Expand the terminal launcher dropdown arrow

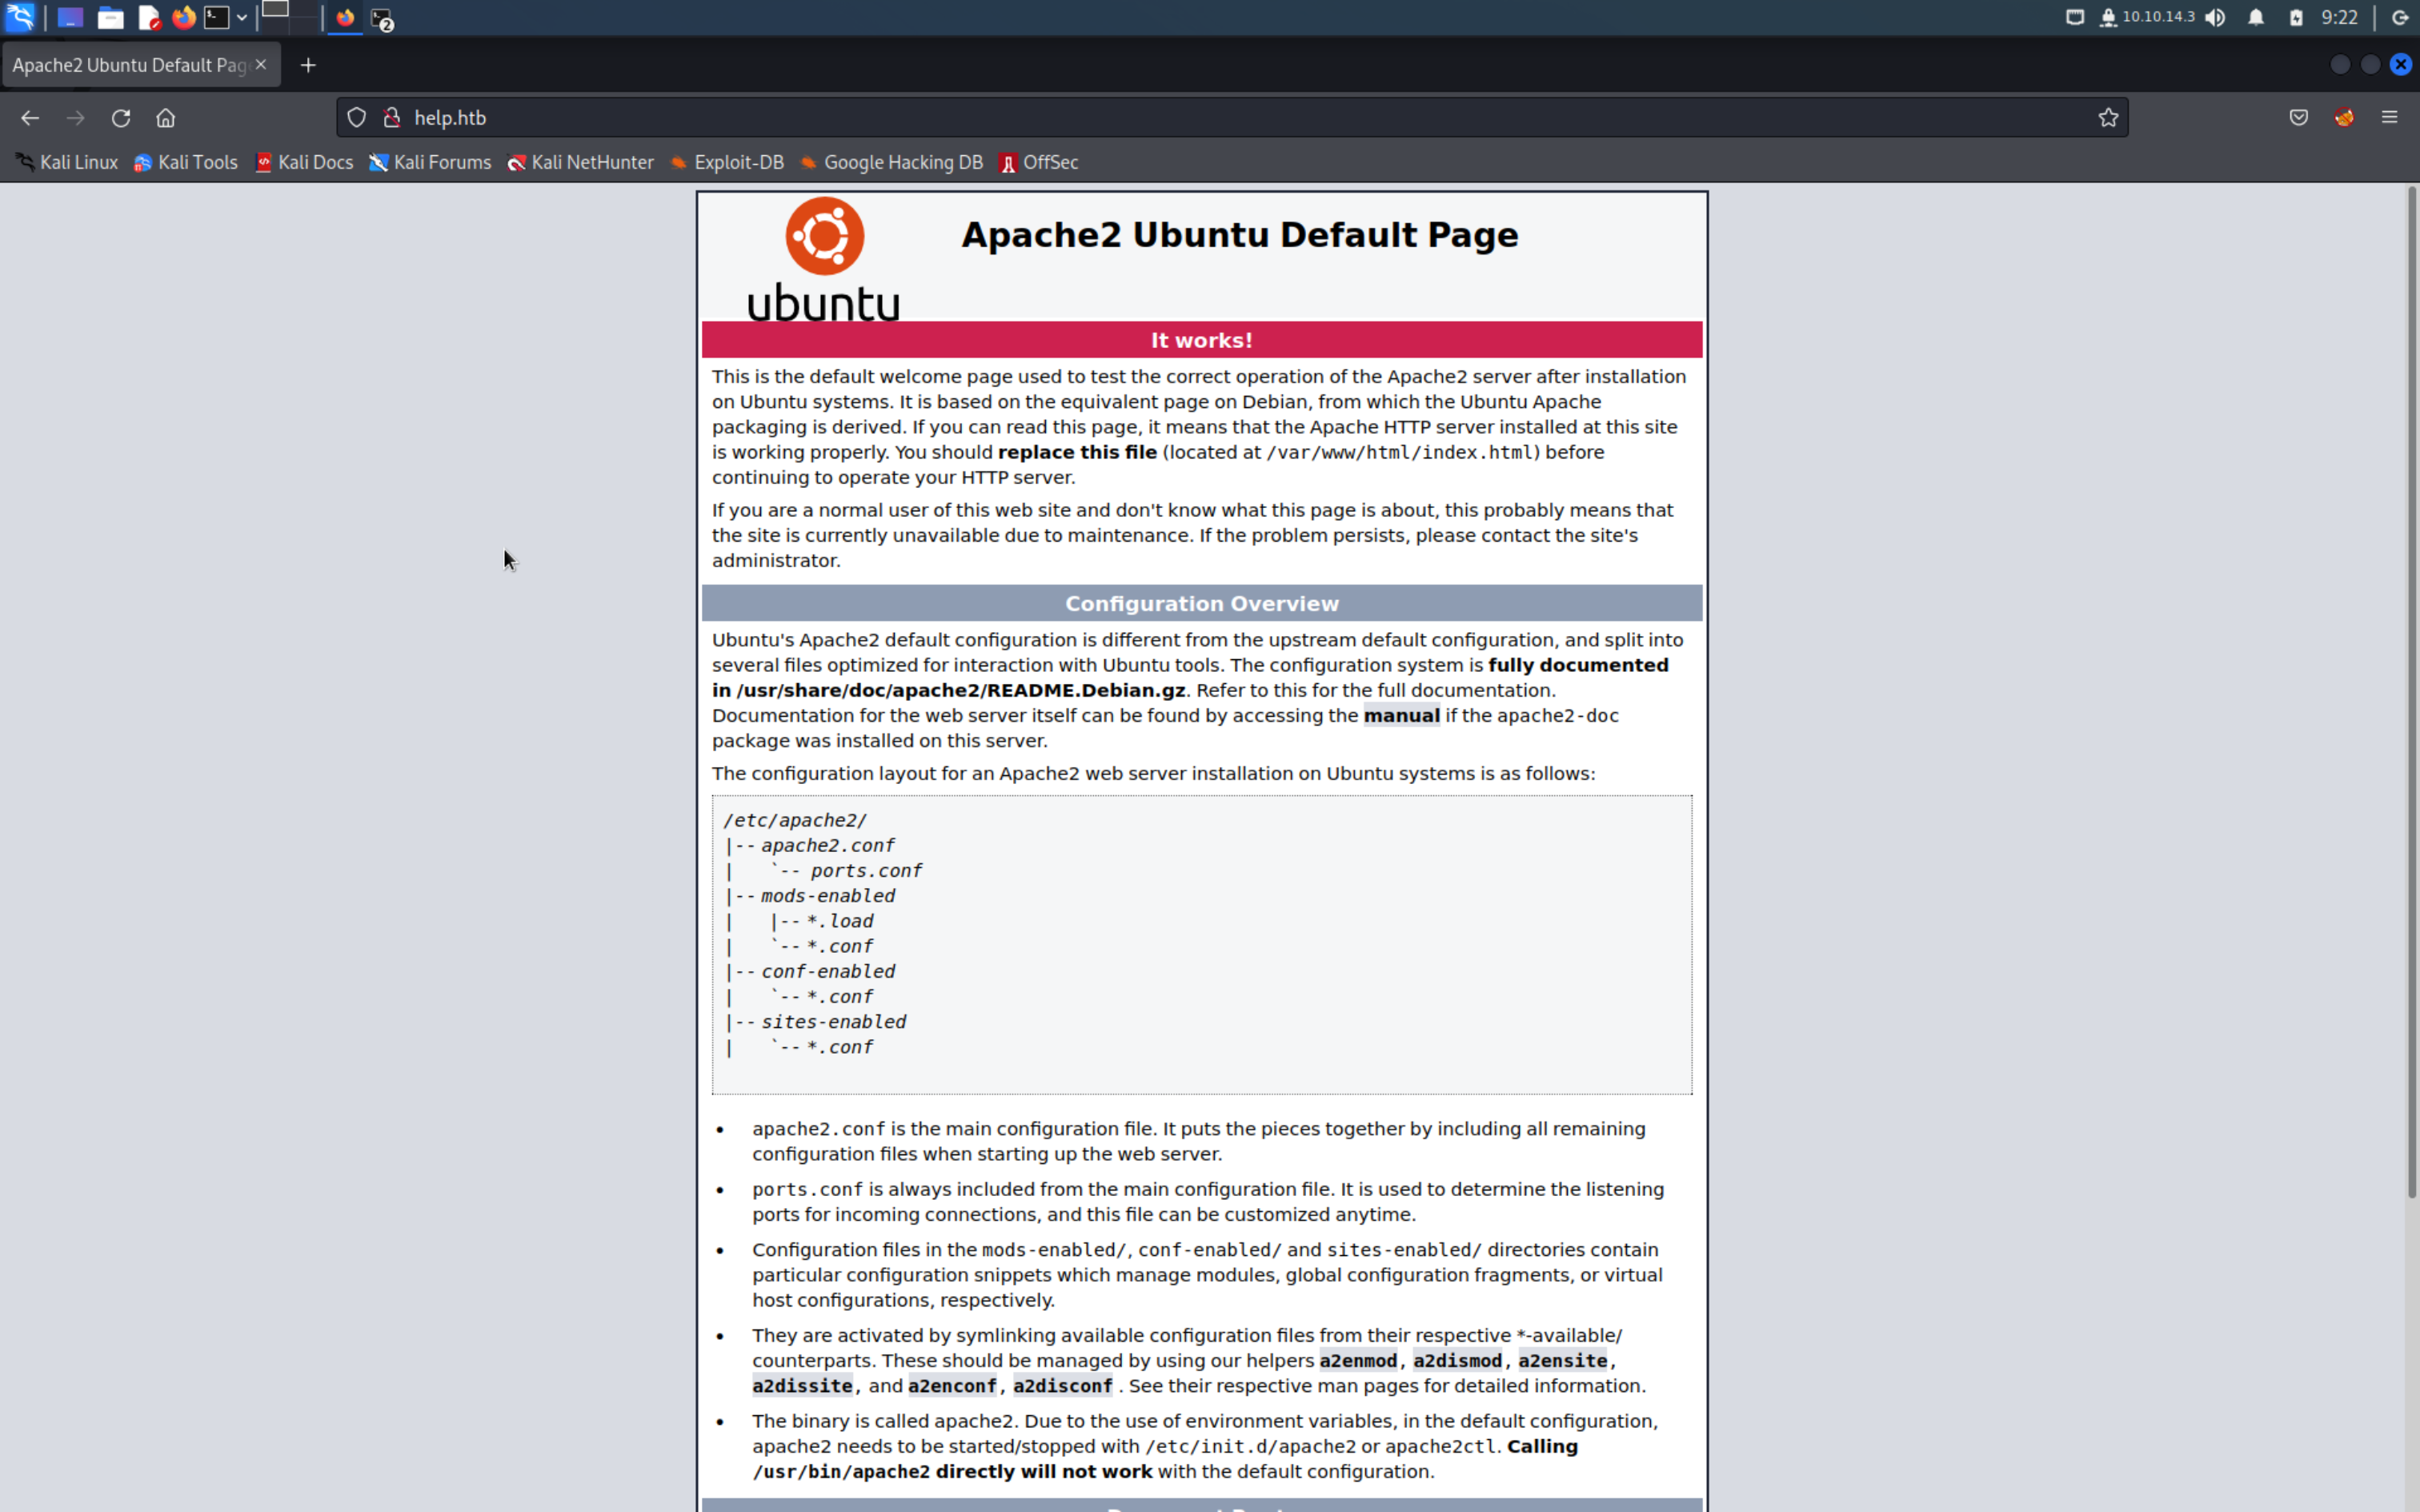click(242, 17)
